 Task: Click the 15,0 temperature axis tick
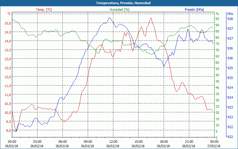(8, 23)
